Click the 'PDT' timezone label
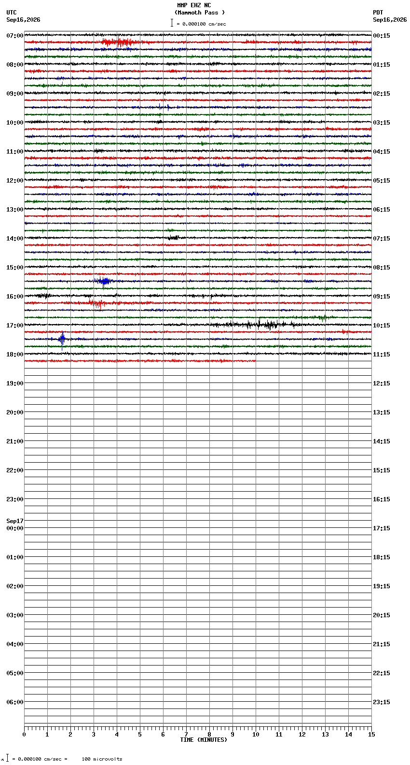The width and height of the screenshot is (410, 765). pos(378,13)
